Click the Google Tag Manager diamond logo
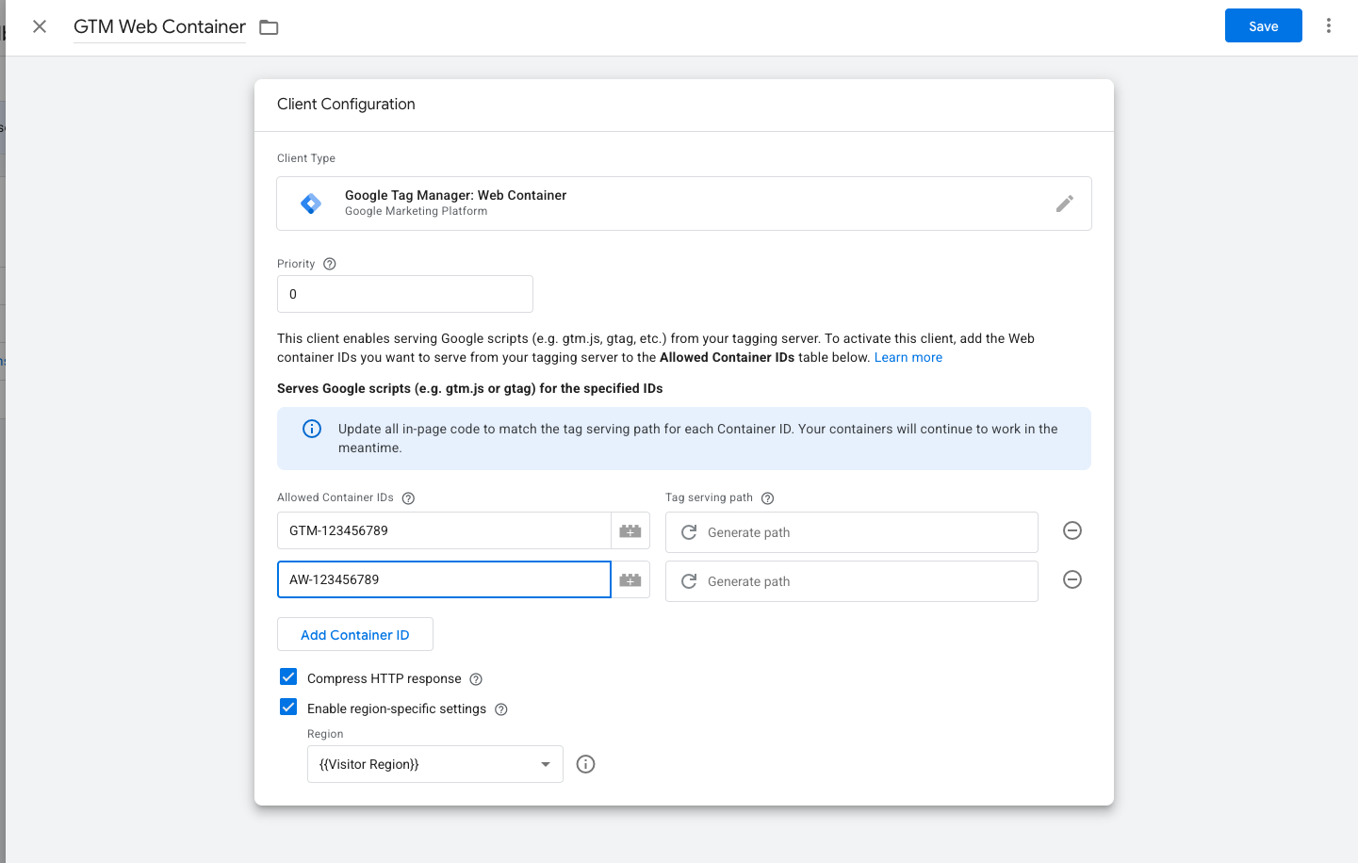Viewport: 1358px width, 863px height. tap(311, 204)
